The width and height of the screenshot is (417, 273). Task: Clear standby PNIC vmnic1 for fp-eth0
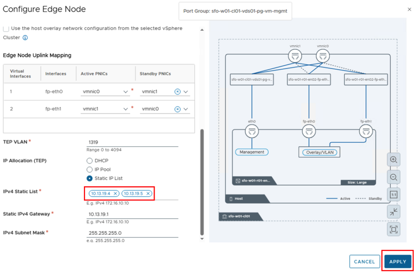click(177, 92)
